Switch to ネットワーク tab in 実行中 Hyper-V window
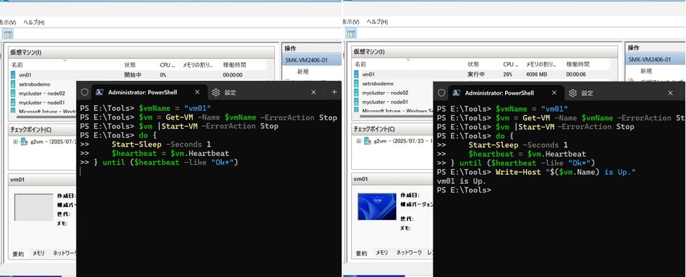686x277 pixels. point(409,253)
